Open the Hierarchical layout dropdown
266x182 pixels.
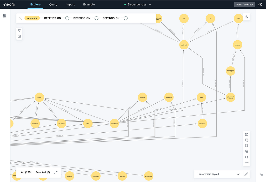218,174
